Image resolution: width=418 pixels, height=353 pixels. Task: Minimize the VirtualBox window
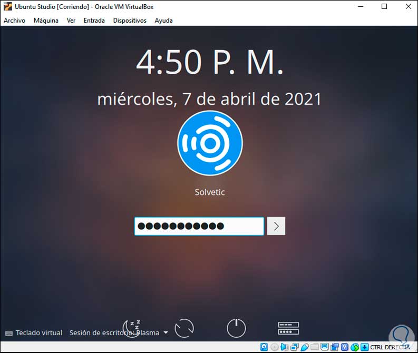click(x=361, y=6)
